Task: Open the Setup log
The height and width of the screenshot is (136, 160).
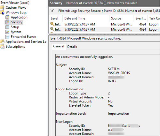Action: tap(15, 27)
